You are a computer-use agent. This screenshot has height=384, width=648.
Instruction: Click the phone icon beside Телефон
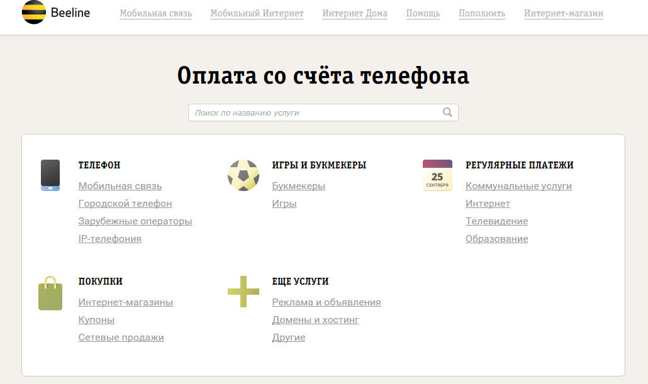50,175
